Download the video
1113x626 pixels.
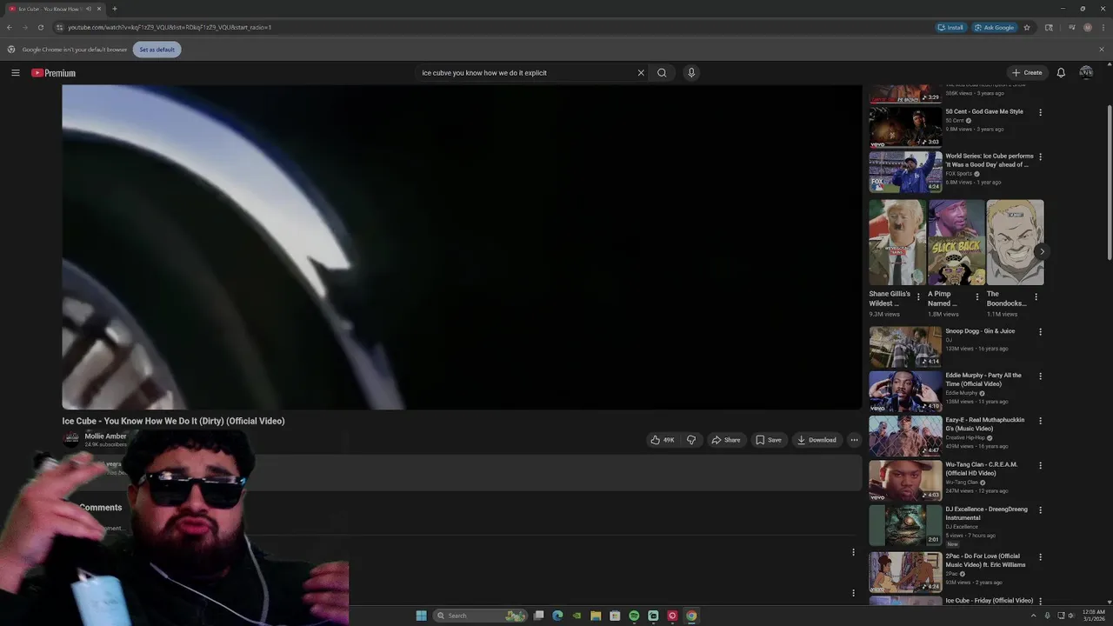pos(816,440)
